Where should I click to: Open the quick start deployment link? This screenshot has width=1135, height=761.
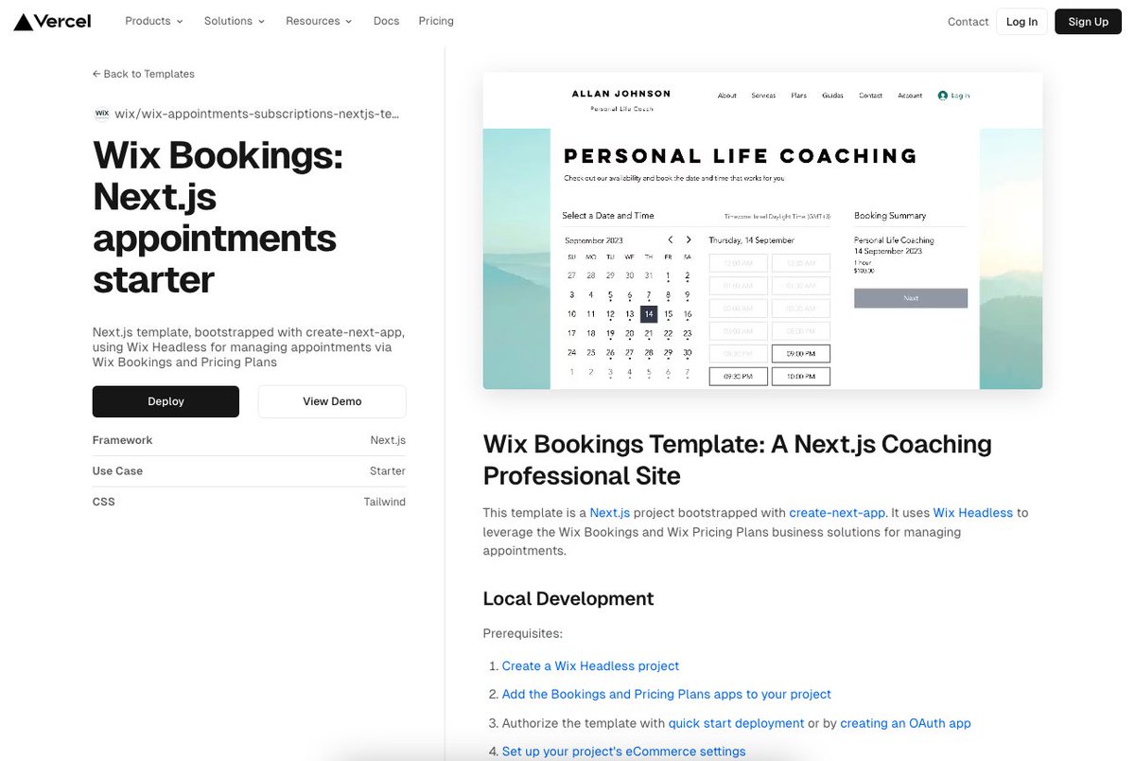tap(736, 723)
